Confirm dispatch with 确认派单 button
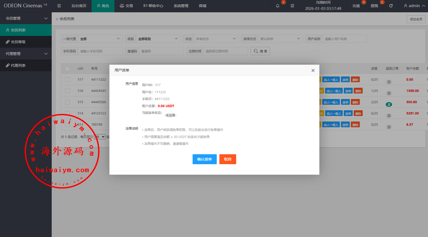The image size is (428, 237). click(x=204, y=159)
